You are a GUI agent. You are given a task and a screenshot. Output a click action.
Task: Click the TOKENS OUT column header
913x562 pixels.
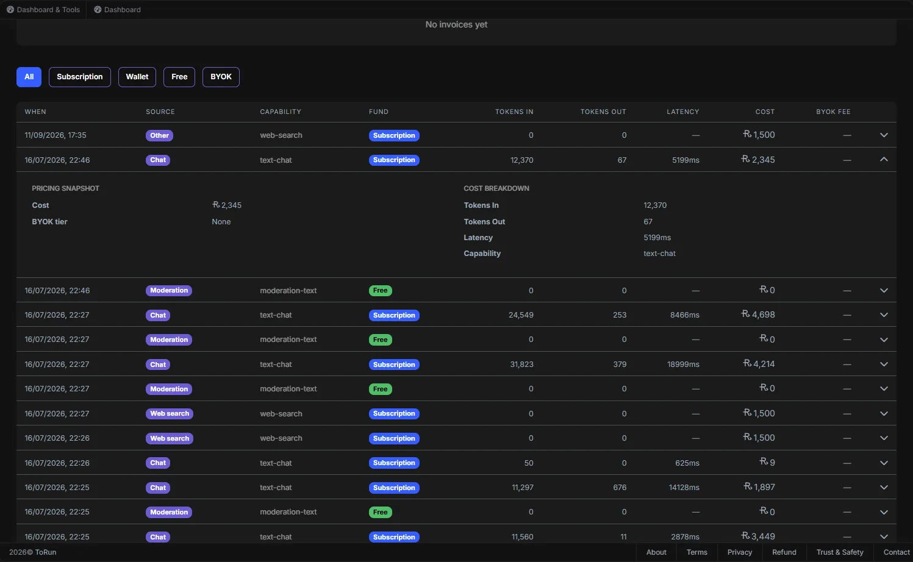(603, 112)
